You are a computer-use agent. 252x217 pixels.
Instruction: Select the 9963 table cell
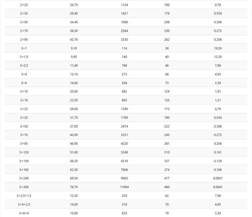pos(124,178)
